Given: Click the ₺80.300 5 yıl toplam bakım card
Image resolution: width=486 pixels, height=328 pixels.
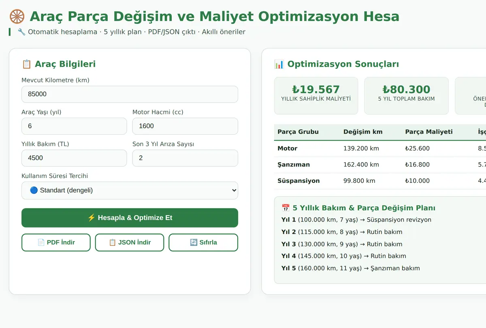Looking at the screenshot, I should [x=406, y=96].
